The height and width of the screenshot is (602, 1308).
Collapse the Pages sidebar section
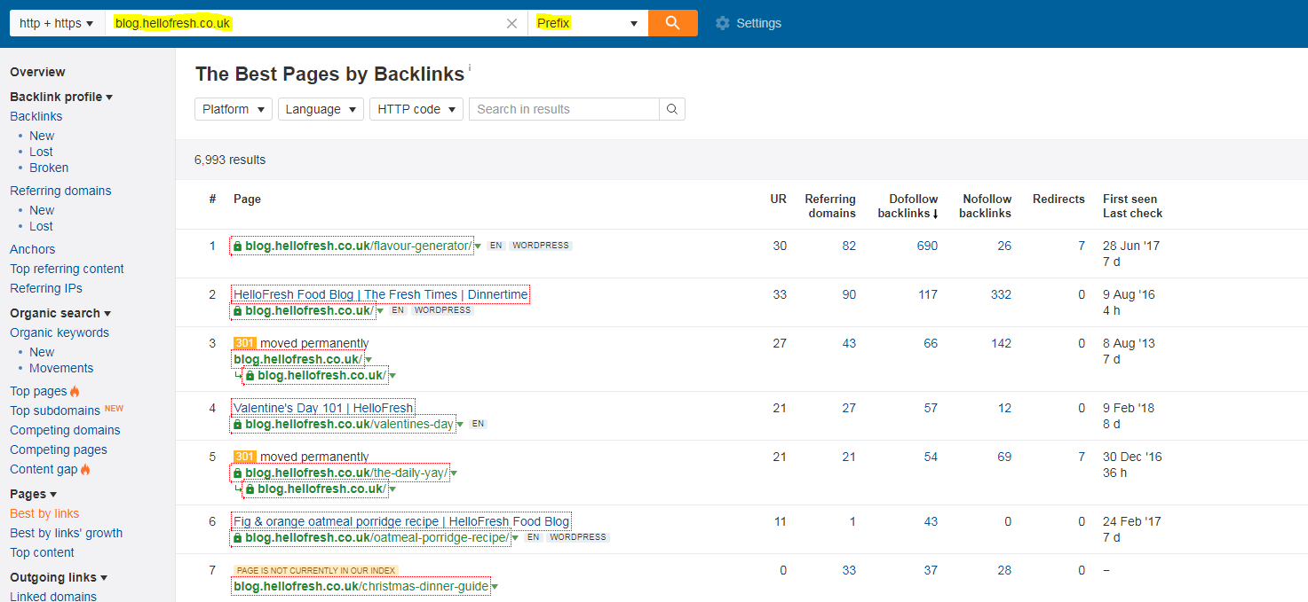[x=33, y=494]
